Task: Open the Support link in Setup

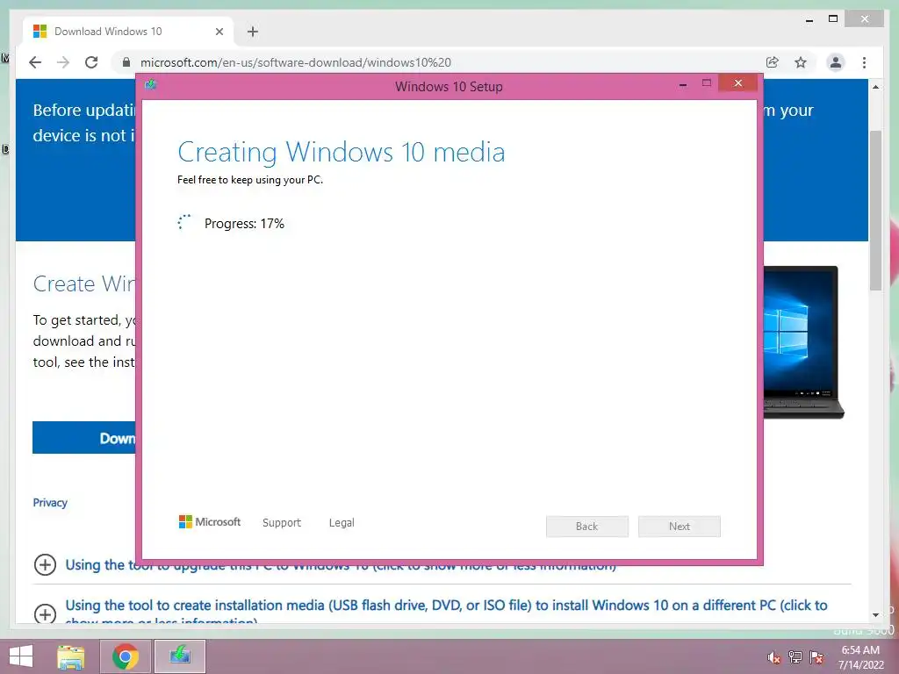Action: (x=282, y=523)
